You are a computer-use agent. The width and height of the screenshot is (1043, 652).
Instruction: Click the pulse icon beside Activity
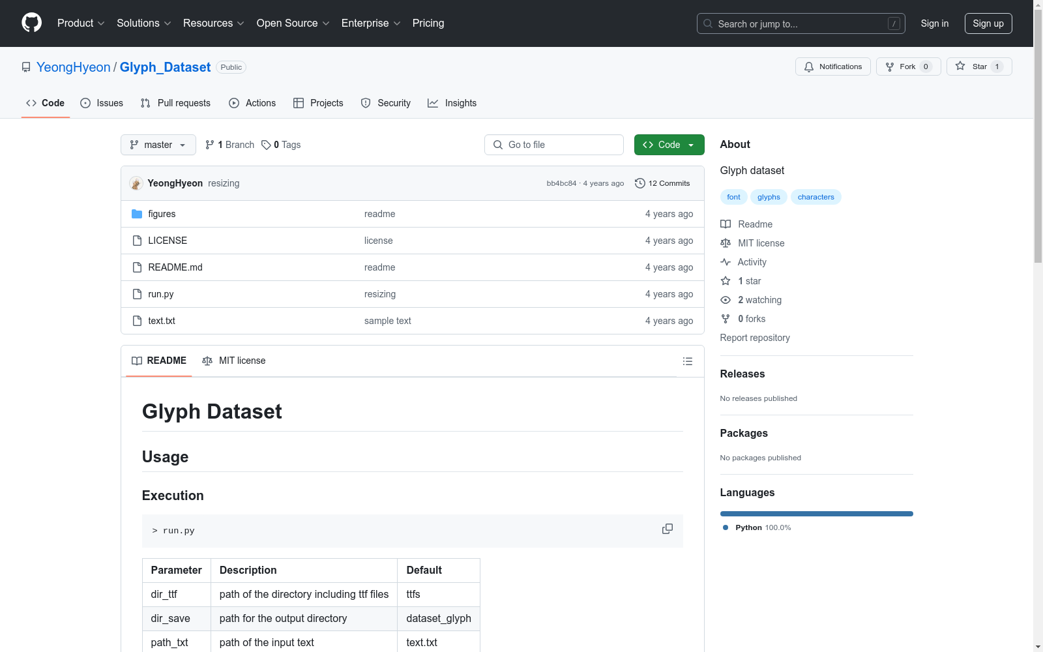pos(726,262)
